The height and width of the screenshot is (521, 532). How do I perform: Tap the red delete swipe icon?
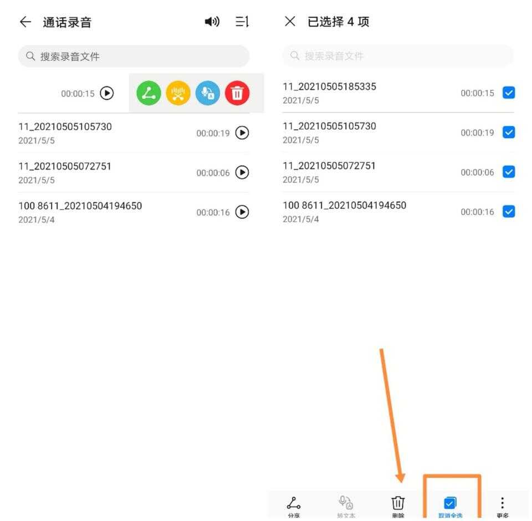tap(237, 93)
